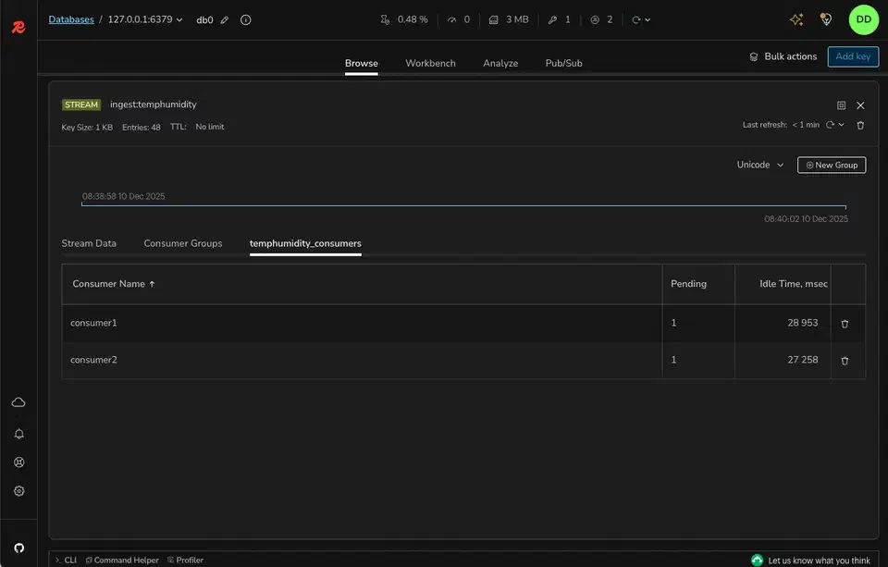Open the settings gear in sidebar
Screen dimensions: 888x567
(x=18, y=491)
